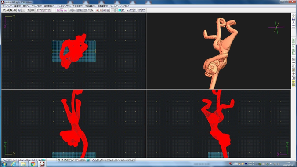The image size is (297, 167).
Task: Click the side view (XZ) viewport
Action: [x=219, y=123]
